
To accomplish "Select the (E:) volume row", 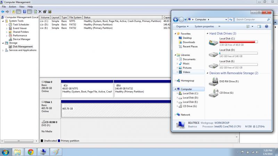I will click(105, 28).
